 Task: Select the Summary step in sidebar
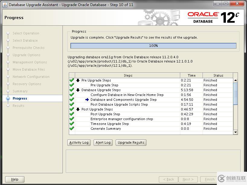click(20, 91)
